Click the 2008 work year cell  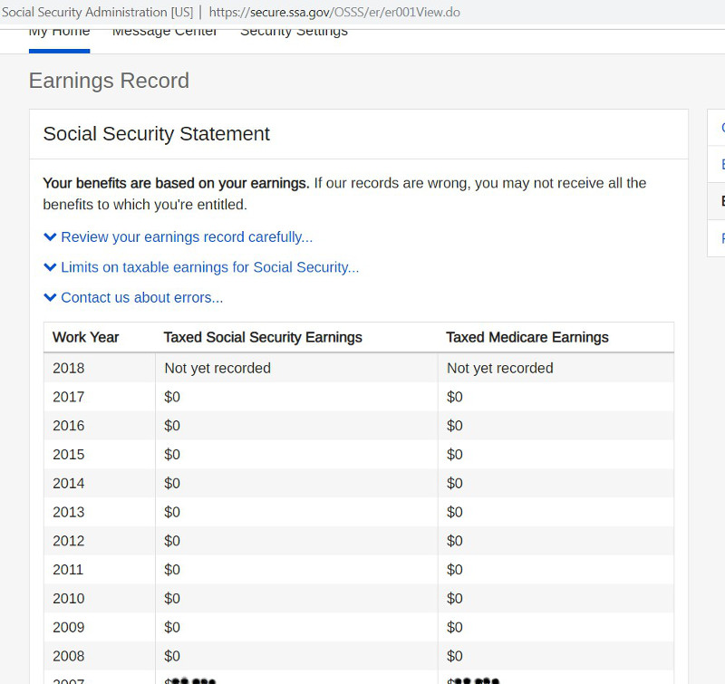coord(69,656)
